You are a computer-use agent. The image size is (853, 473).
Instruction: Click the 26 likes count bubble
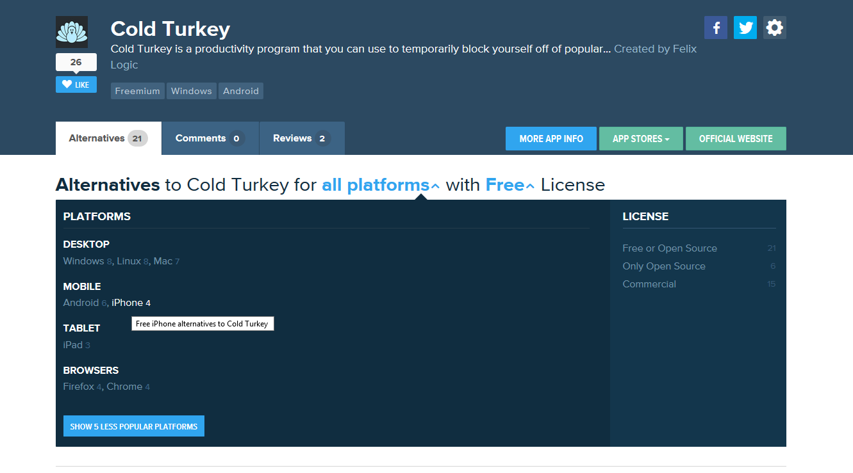tap(76, 62)
